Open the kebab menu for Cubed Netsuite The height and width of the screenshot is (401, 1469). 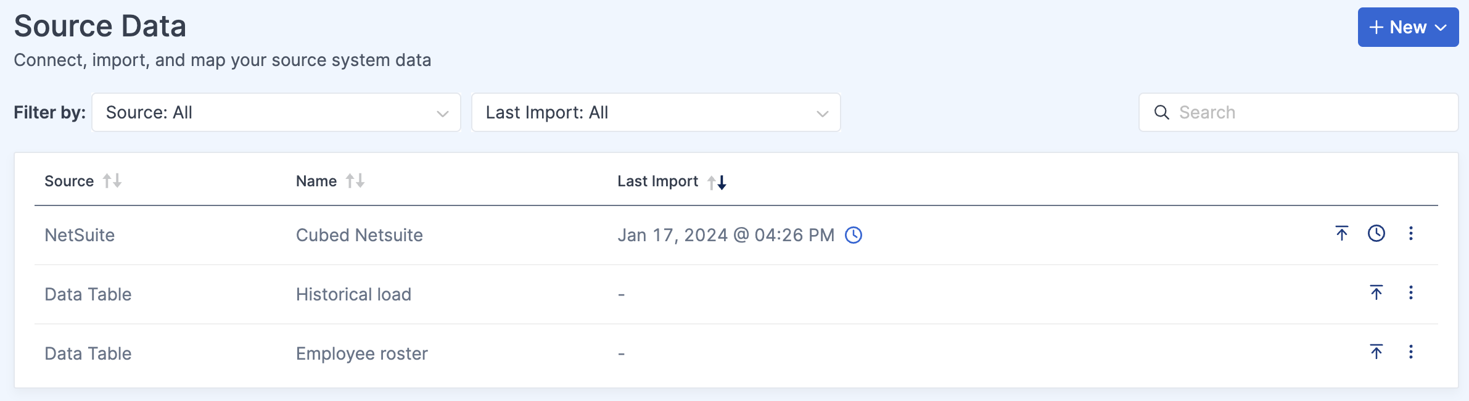click(1412, 234)
